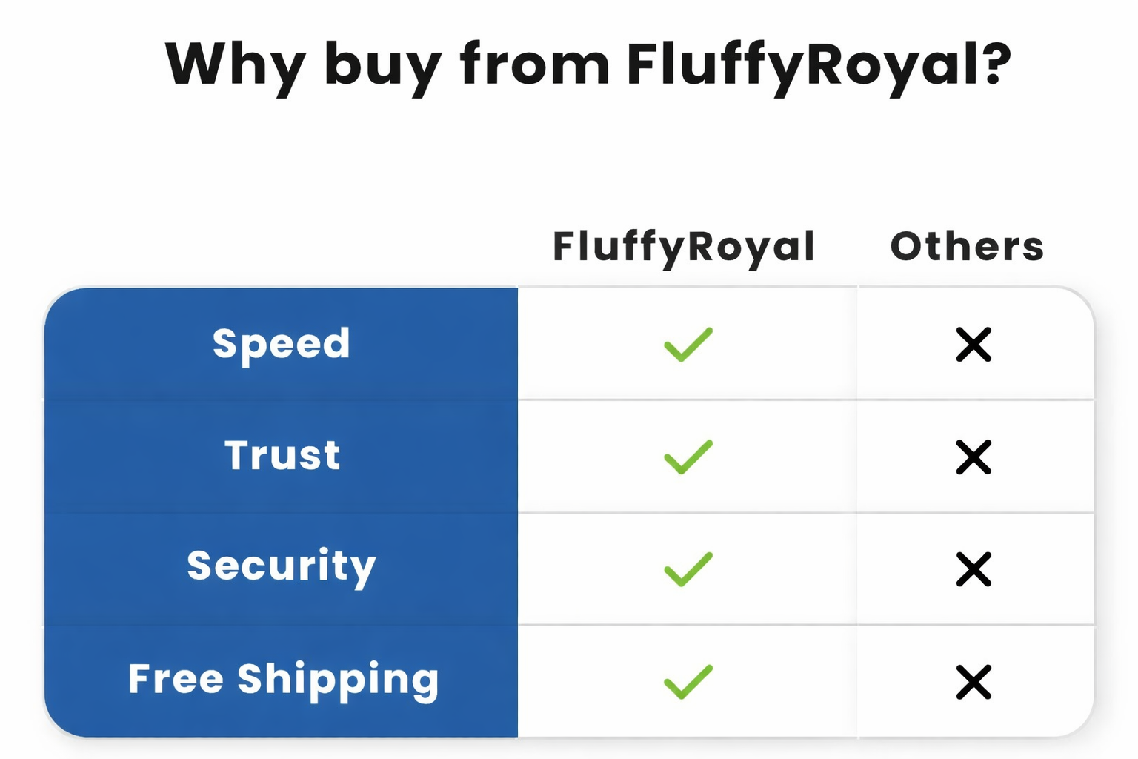Image resolution: width=1138 pixels, height=759 pixels.
Task: Click the black X in Speed row
Action: (x=974, y=345)
